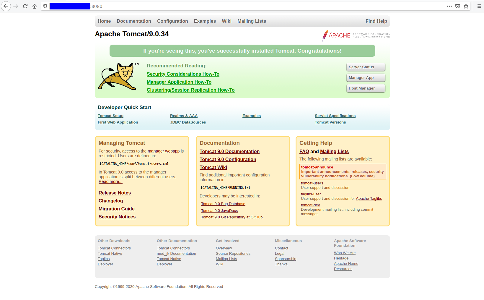Click the manager webapp link
484x300 pixels.
coord(164,151)
